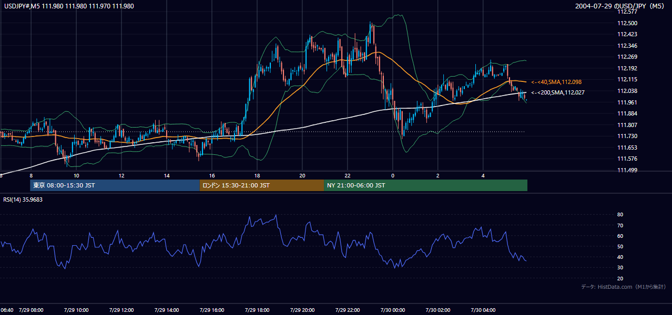672x315 pixels.
Task: Select the ロンドン 15:30-21:00 JST session bar
Action: pos(261,185)
